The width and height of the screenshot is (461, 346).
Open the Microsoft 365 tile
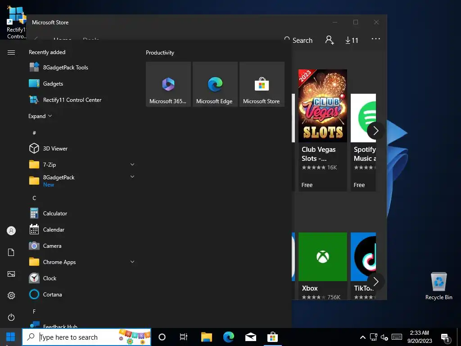pos(168,84)
